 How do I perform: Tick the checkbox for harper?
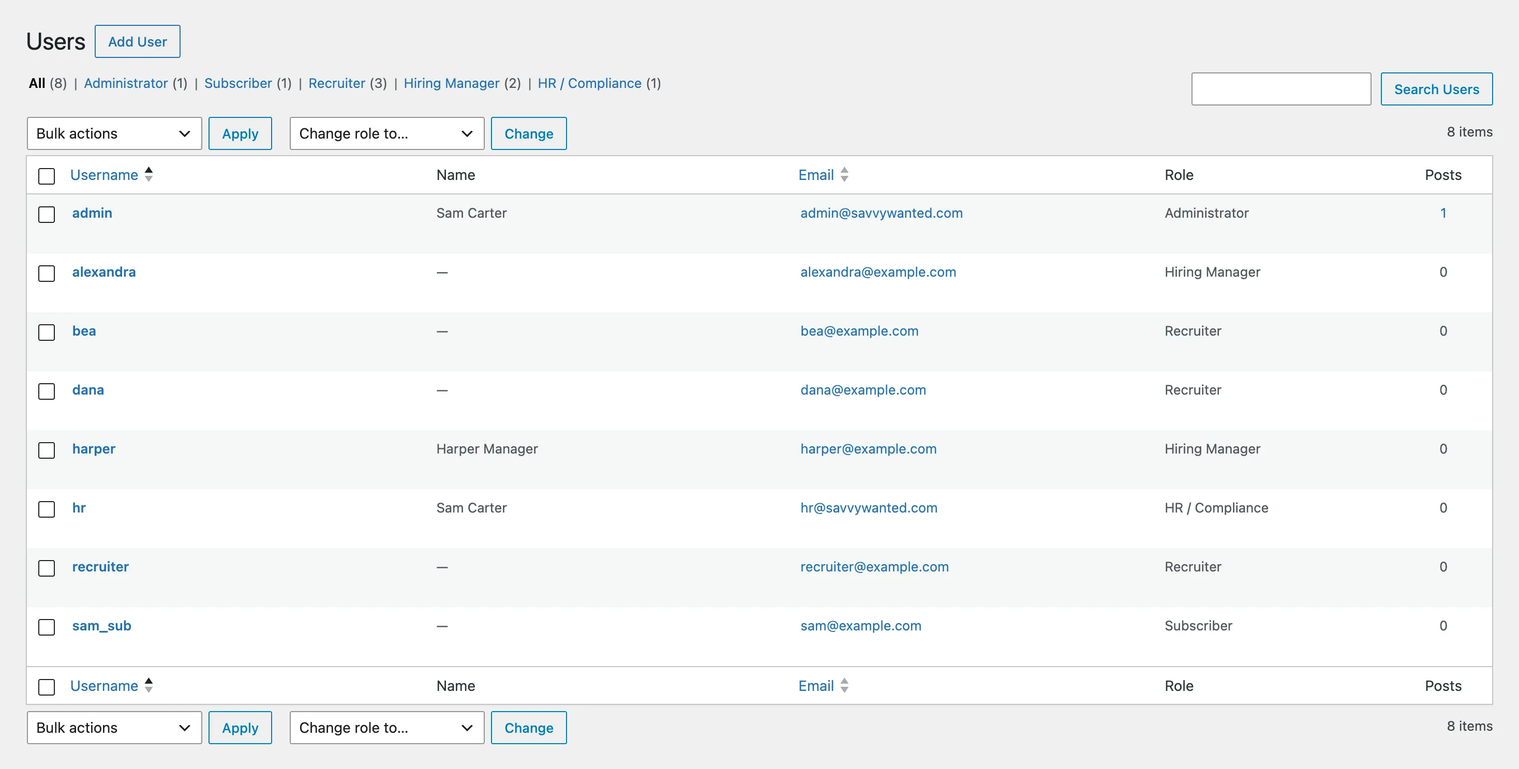47,450
